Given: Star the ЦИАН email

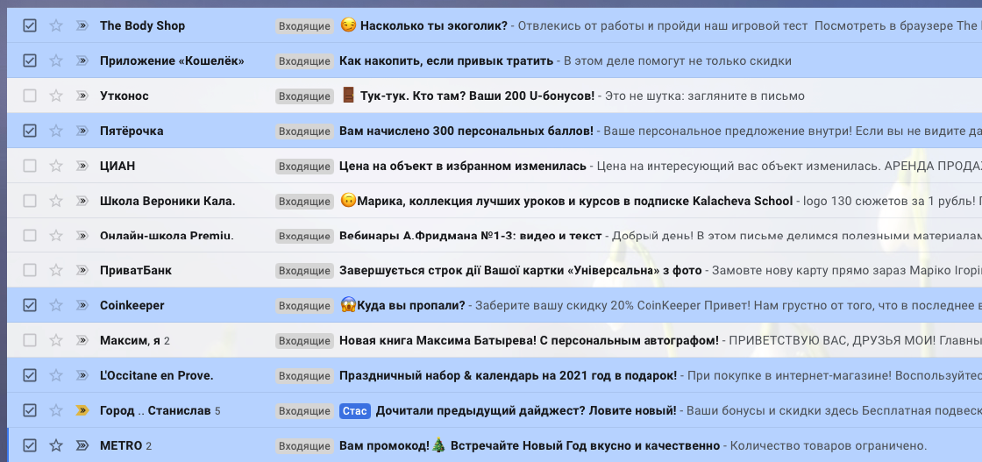Looking at the screenshot, I should coord(56,166).
